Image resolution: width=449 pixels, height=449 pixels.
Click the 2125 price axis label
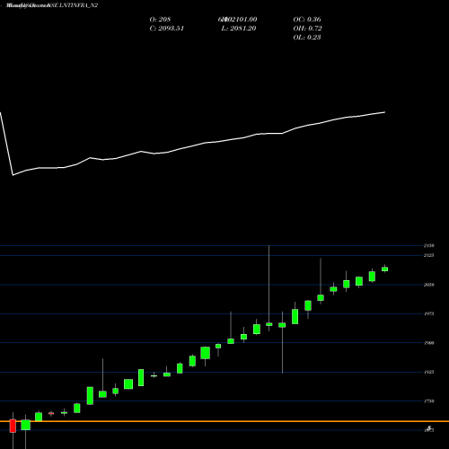[x=429, y=255]
